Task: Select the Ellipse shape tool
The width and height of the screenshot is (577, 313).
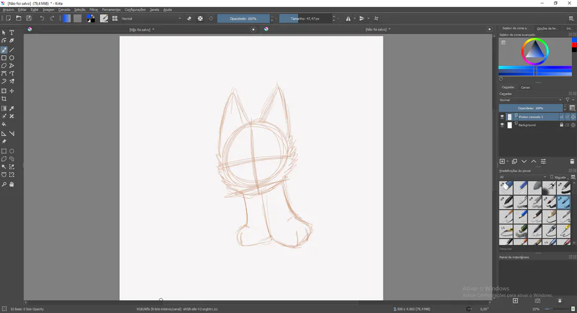Action: click(12, 58)
